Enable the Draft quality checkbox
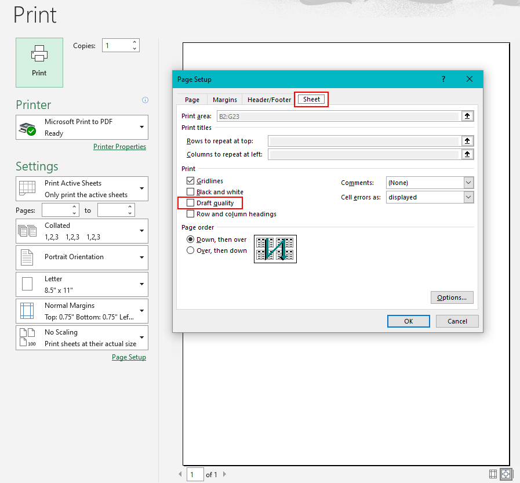Image resolution: width=520 pixels, height=483 pixels. point(190,203)
